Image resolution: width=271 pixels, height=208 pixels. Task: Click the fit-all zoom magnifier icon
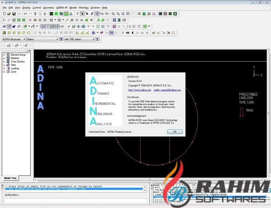(123, 14)
